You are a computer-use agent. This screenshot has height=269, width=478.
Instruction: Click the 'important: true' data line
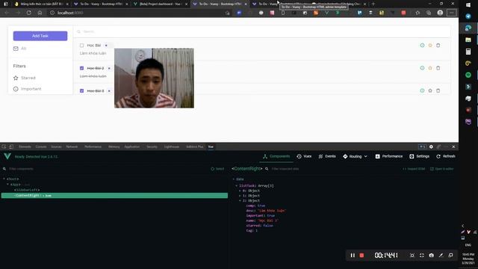coord(261,216)
